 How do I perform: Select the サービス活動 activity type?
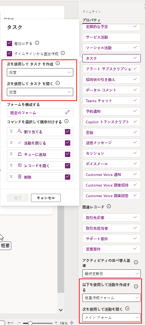pos(111,37)
